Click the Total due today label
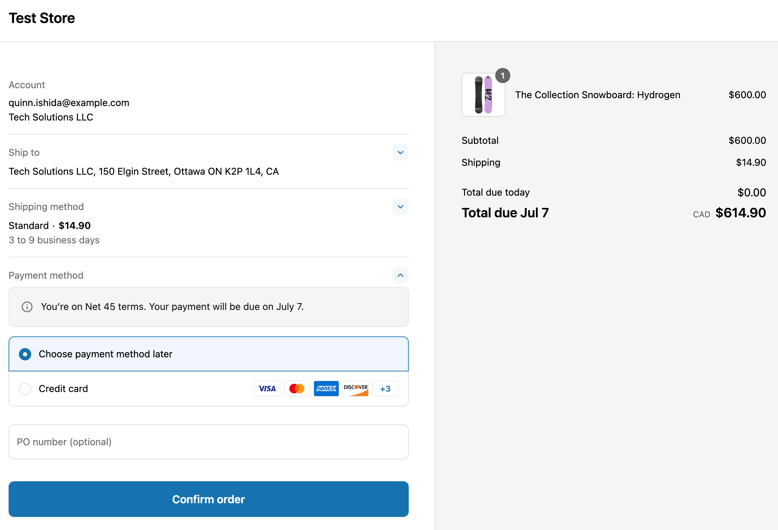Image resolution: width=778 pixels, height=530 pixels. click(x=496, y=192)
